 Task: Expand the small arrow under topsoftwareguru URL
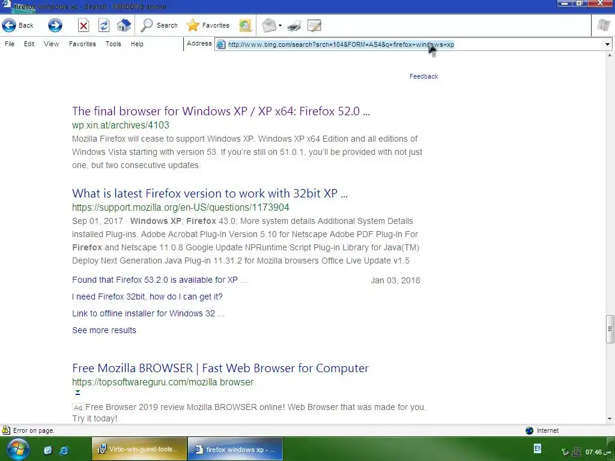click(x=77, y=393)
